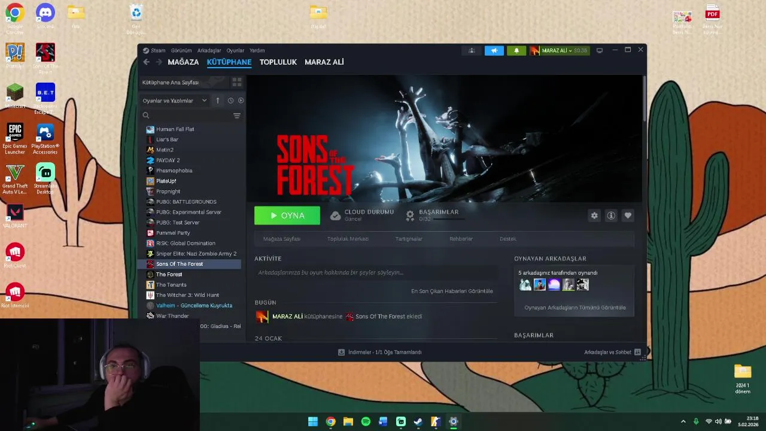The width and height of the screenshot is (766, 431).
Task: Open Discord desktop shortcut
Action: click(45, 16)
